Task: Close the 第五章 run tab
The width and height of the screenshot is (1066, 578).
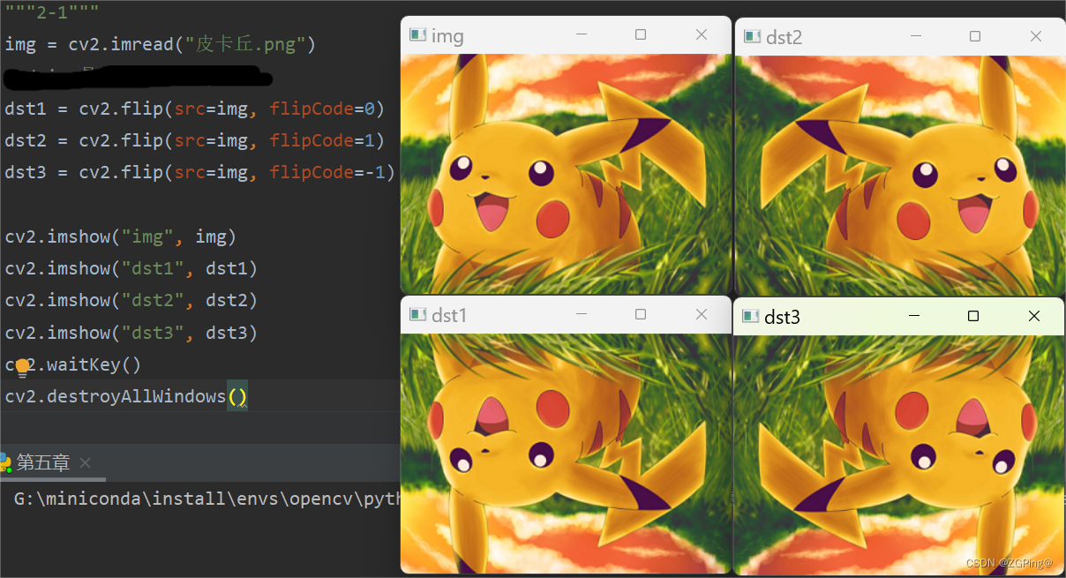Action: [85, 462]
